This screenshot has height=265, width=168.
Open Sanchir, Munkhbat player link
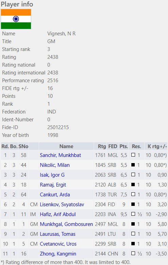pyautogui.click(x=60, y=155)
